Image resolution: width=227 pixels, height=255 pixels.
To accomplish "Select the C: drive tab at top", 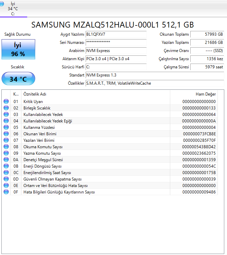I will [x=14, y=8].
